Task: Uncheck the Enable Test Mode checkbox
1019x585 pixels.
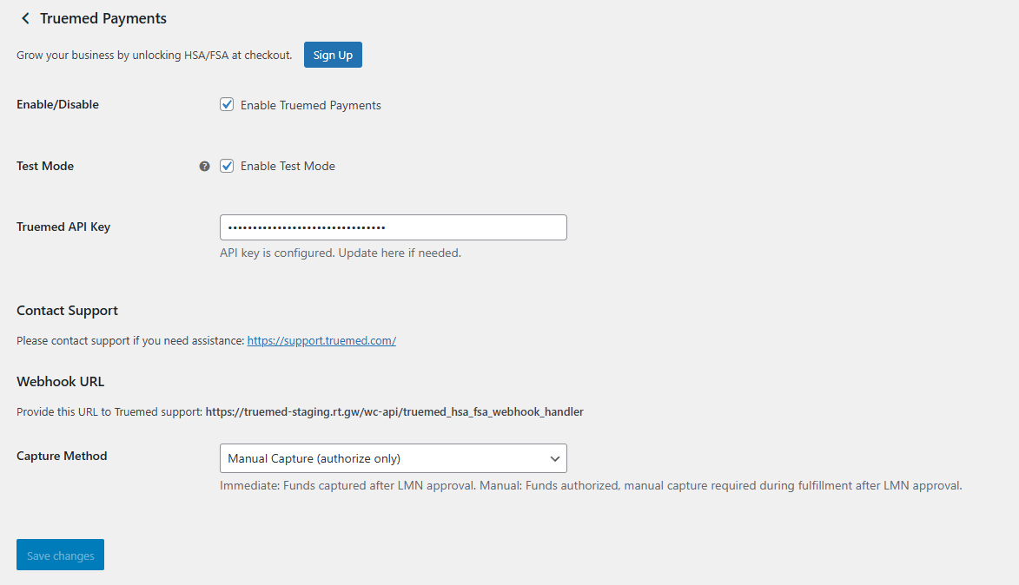Action: 227,166
